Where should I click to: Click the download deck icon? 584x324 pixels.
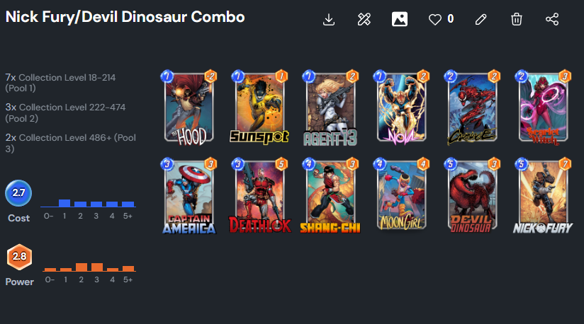[329, 19]
